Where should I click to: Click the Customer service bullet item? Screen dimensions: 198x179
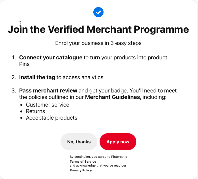[x=48, y=105]
